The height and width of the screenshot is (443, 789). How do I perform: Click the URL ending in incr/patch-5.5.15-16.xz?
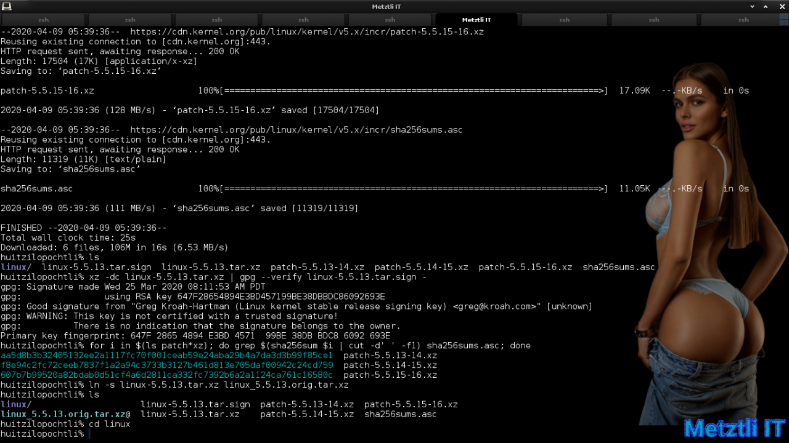(x=307, y=31)
